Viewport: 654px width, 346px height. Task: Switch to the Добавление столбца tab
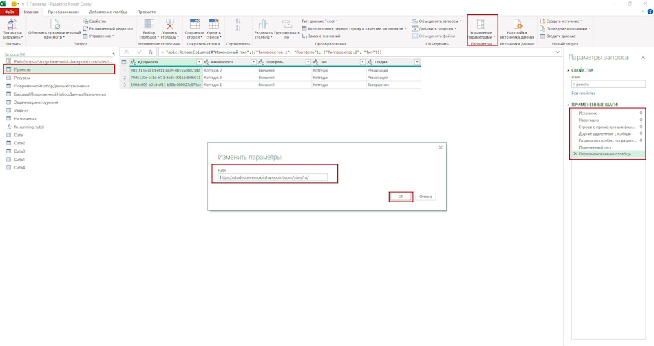coord(108,12)
